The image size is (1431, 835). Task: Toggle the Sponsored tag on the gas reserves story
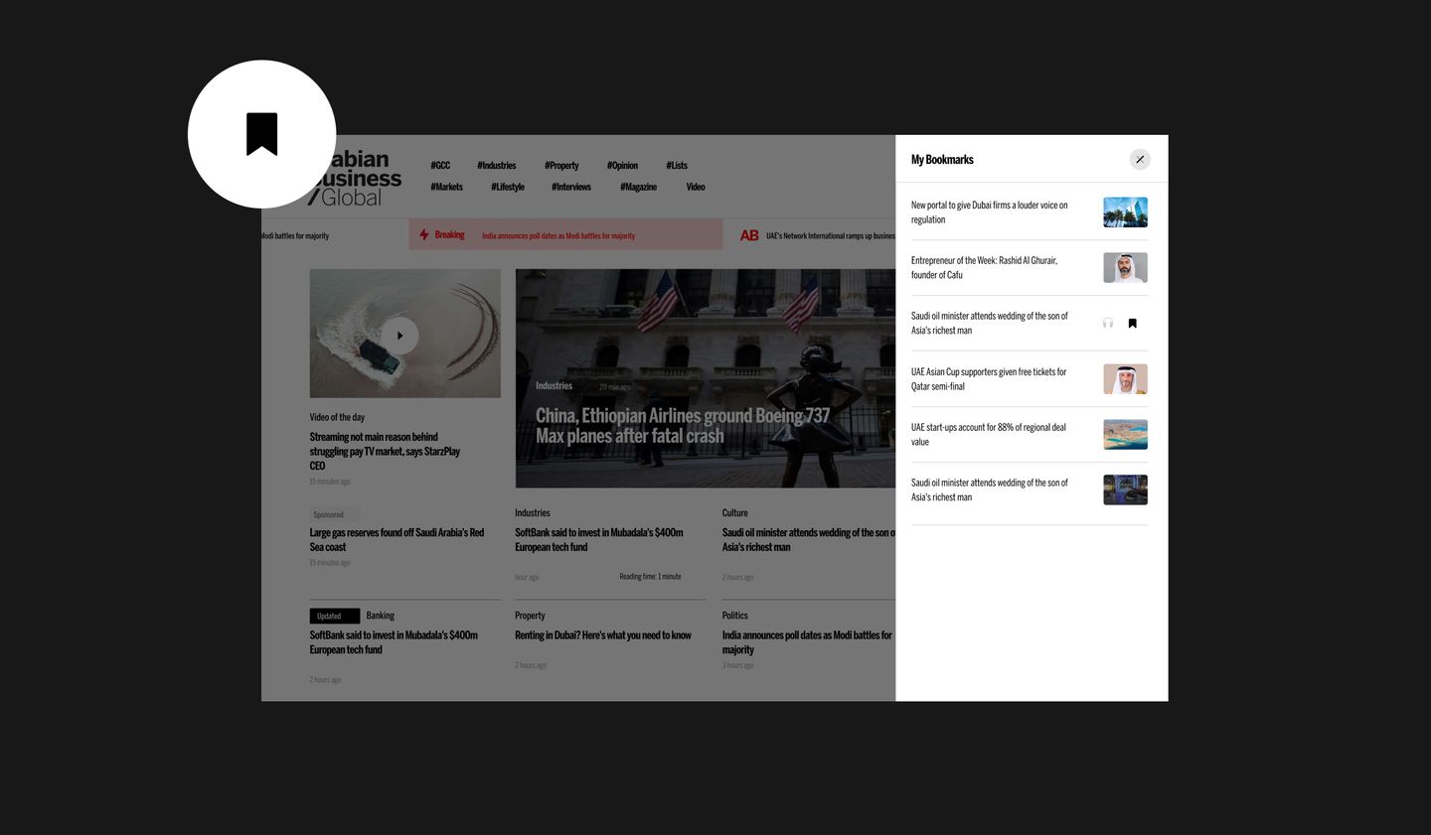[328, 514]
